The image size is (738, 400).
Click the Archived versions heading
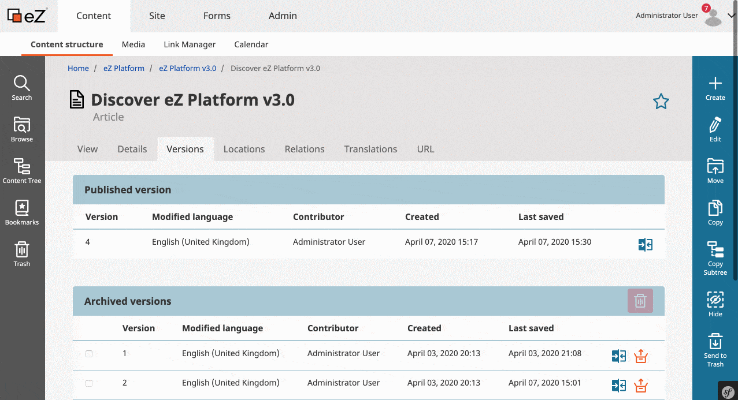[128, 301]
